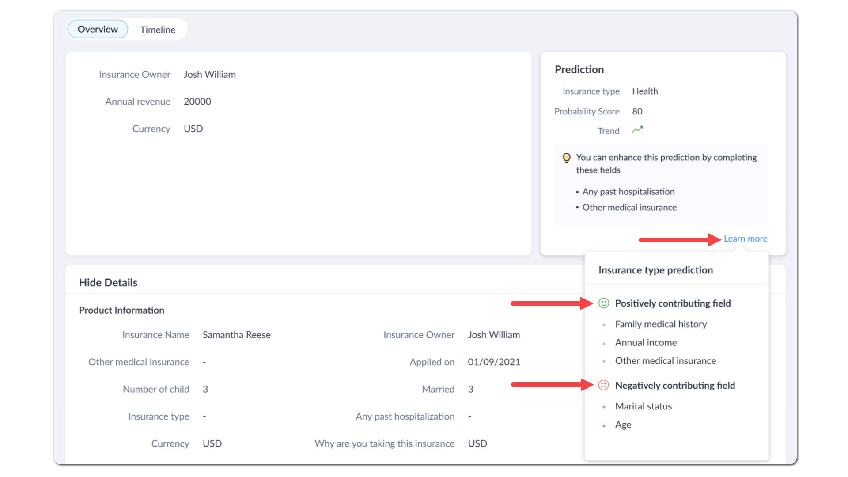Click the green smiley face icon
Screen dimensions: 848x477
tap(603, 303)
